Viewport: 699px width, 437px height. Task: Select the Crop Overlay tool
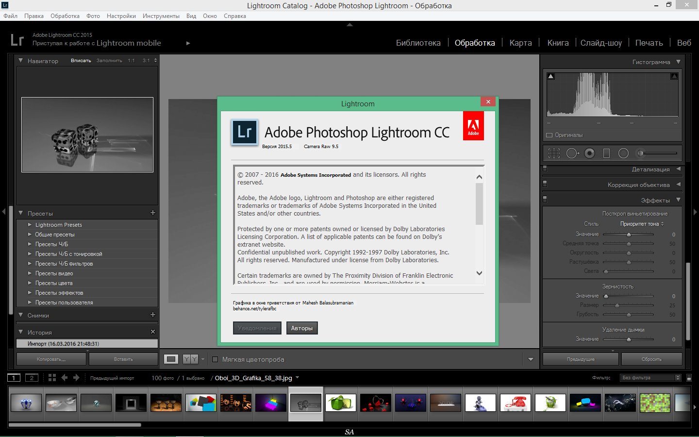point(554,153)
